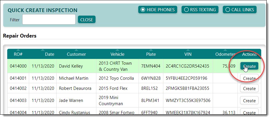This screenshot has height=119, width=271.
Task: Sort table by RO# column header
Action: coord(18,54)
